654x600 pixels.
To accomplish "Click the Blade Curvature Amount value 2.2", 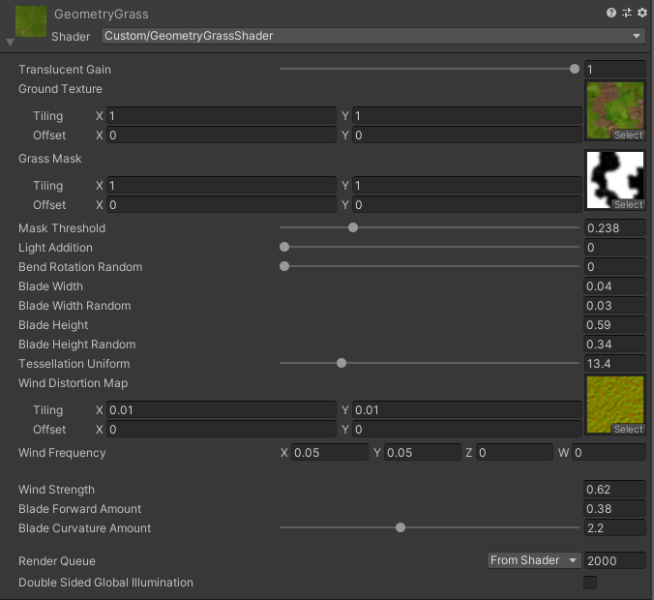I will coord(614,527).
